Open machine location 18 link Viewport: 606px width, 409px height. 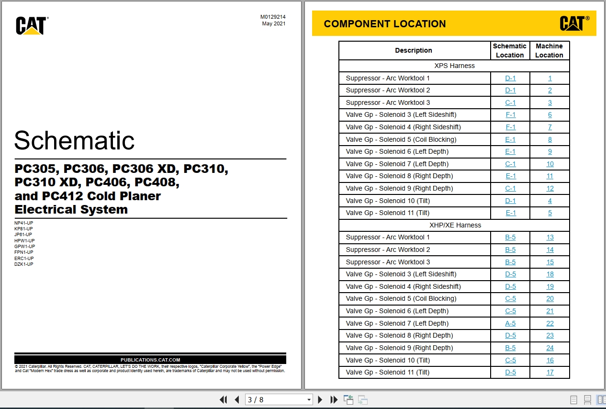[550, 274]
